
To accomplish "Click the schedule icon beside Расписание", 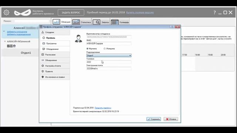I will point(43,55).
